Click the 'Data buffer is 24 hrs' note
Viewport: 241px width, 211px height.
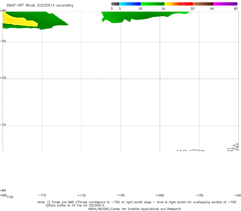75,205
